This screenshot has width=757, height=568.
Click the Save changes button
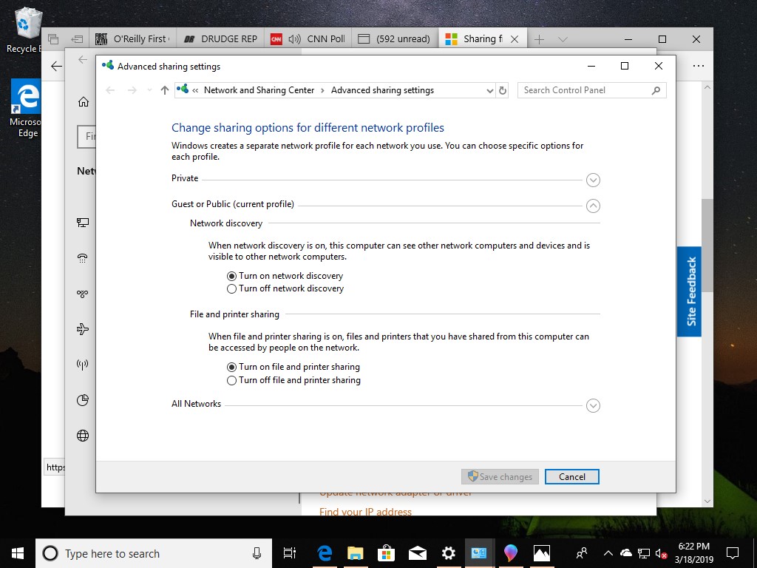500,477
